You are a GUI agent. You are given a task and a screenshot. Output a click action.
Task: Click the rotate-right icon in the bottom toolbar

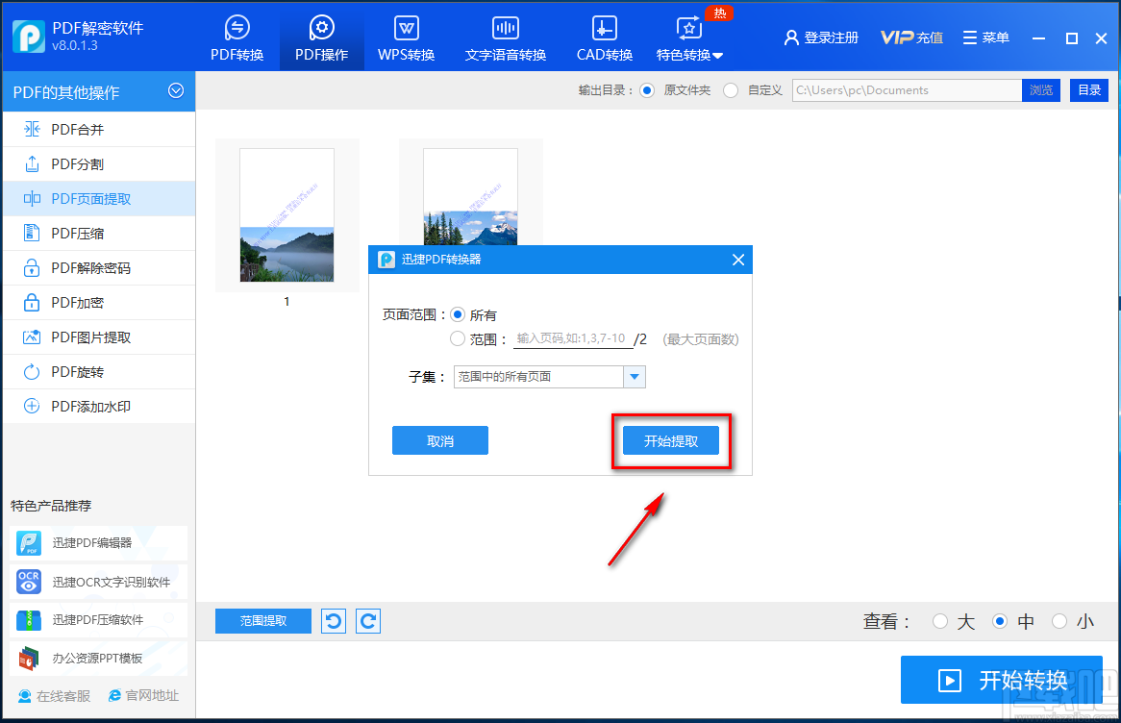click(x=367, y=621)
